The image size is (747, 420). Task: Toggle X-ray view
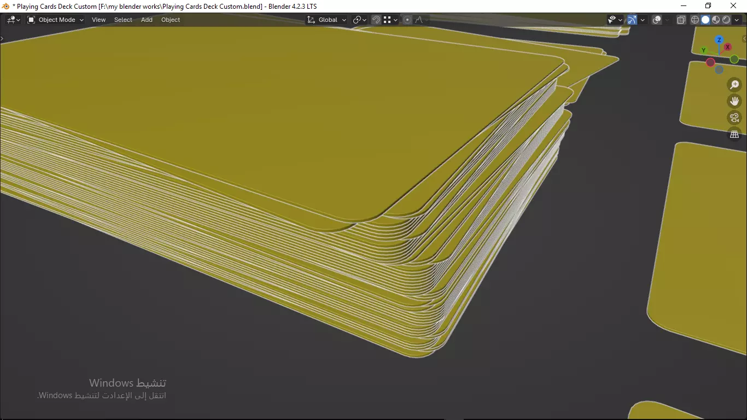point(681,20)
